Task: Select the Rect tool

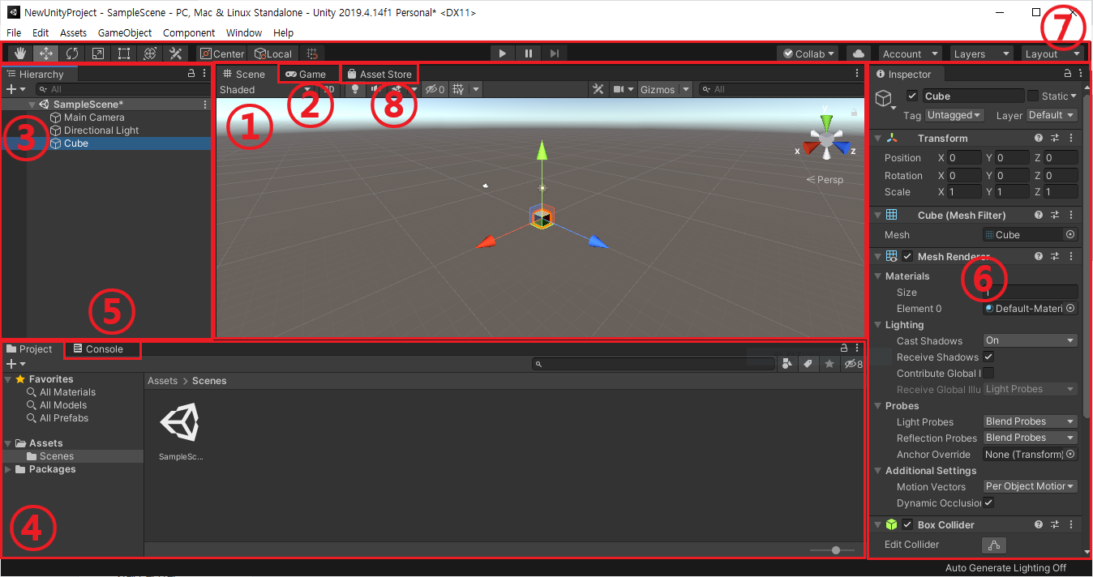Action: pyautogui.click(x=123, y=53)
